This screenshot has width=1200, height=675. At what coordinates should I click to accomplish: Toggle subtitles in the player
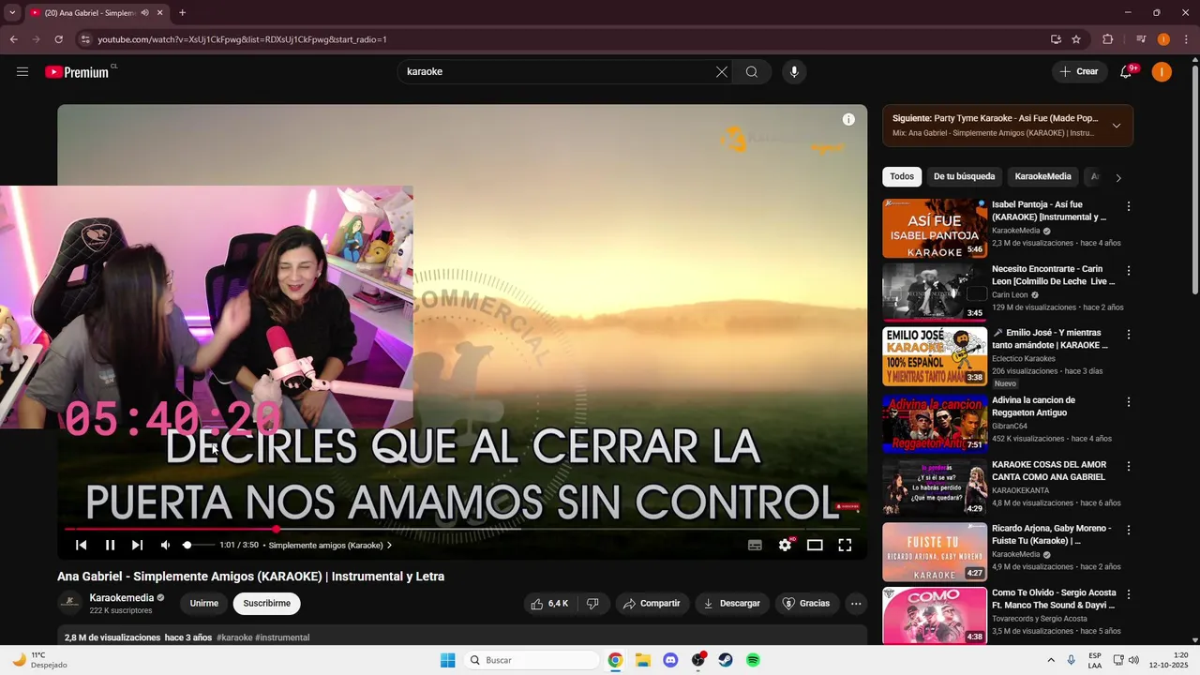(755, 545)
